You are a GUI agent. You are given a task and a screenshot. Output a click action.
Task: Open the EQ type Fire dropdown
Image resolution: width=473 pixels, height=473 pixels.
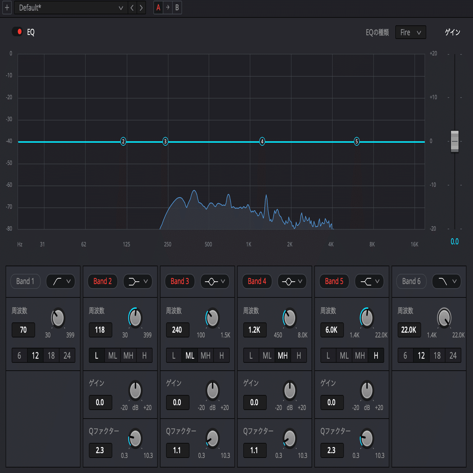pos(411,32)
